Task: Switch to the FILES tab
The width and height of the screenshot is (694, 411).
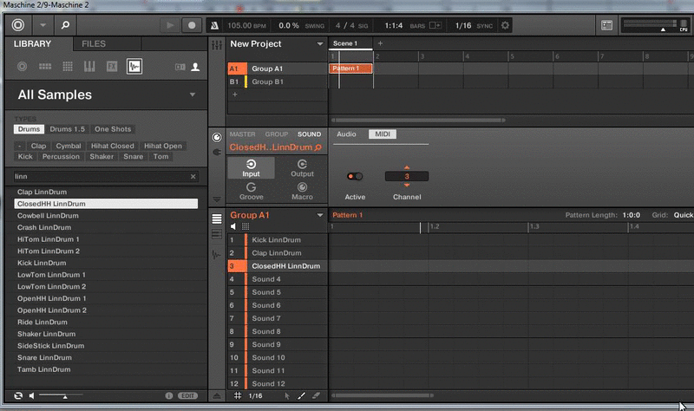Action: pos(94,44)
